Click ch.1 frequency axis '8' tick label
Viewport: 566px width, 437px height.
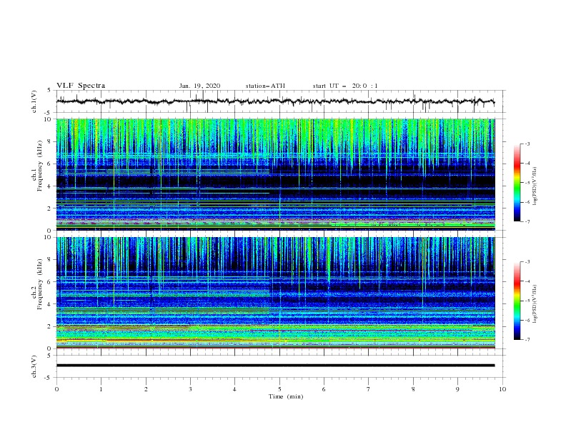(50, 141)
